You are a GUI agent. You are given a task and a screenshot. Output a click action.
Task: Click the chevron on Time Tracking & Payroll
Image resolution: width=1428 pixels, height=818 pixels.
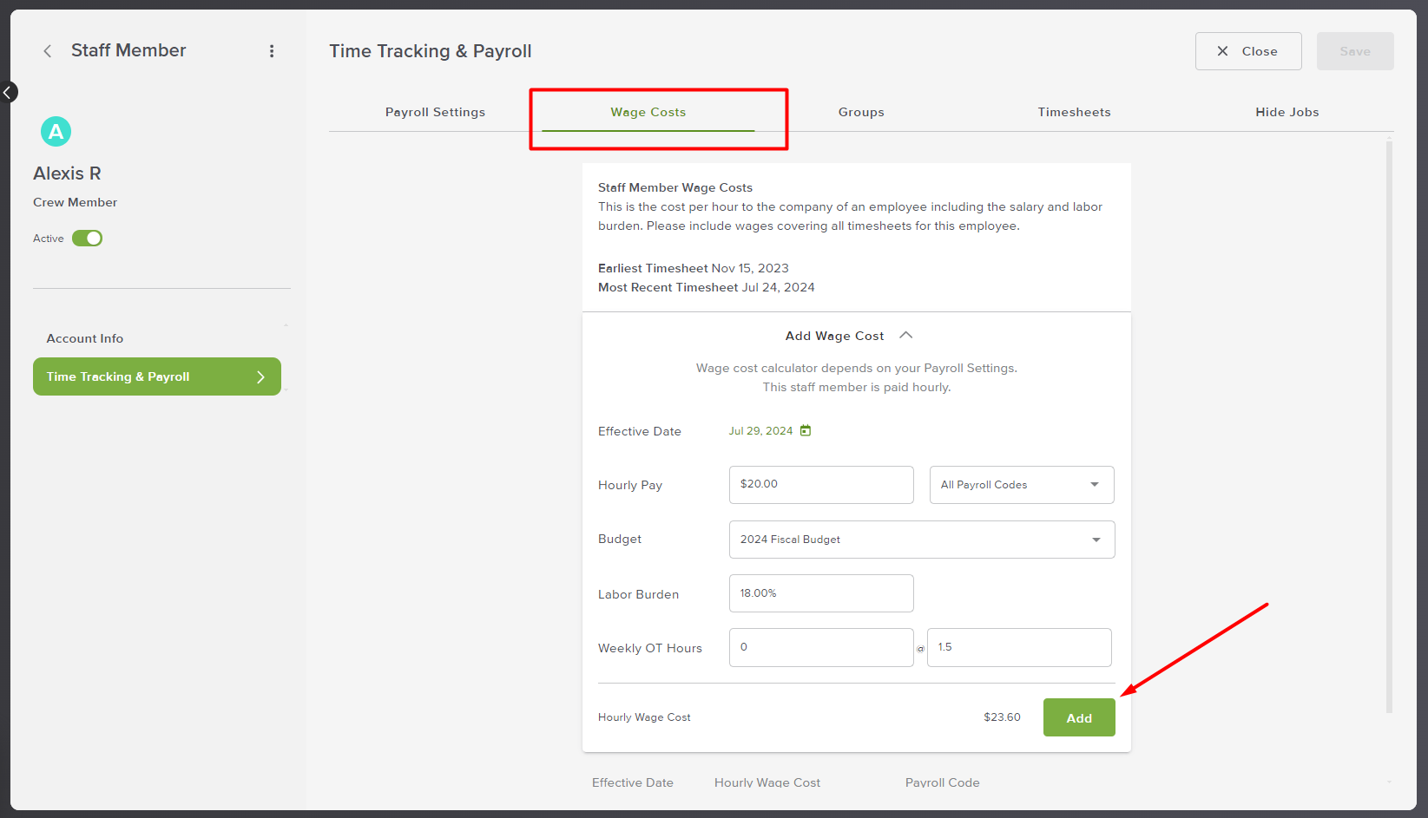click(x=260, y=376)
